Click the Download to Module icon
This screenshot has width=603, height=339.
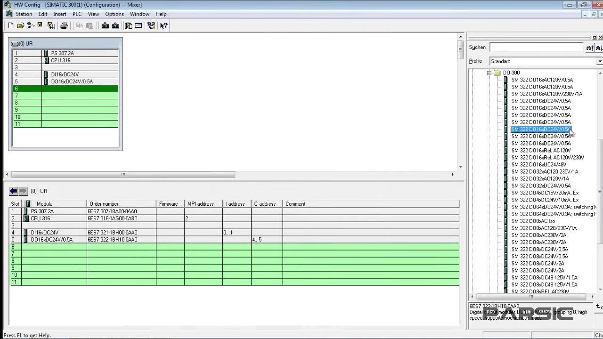pyautogui.click(x=105, y=26)
